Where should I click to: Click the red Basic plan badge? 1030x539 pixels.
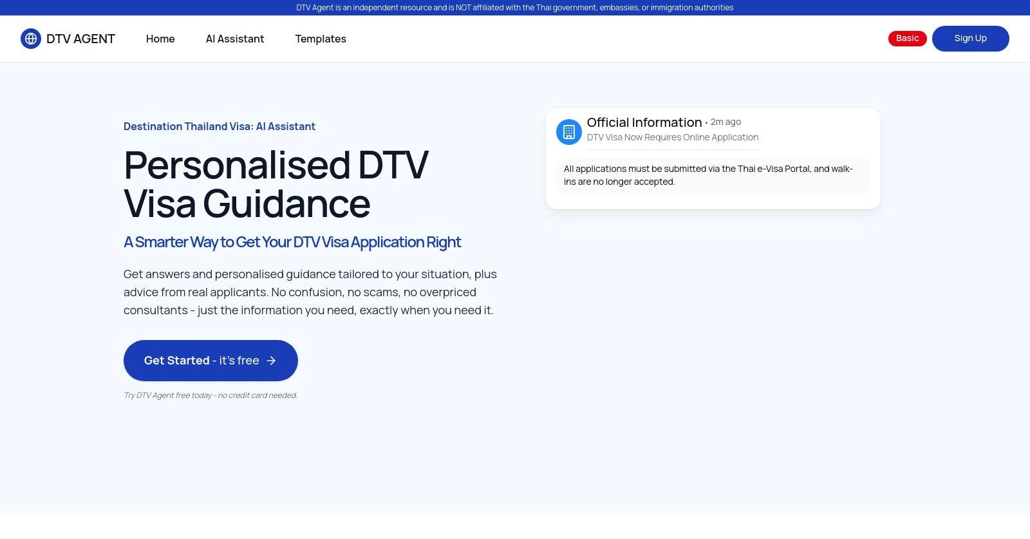[x=908, y=39]
